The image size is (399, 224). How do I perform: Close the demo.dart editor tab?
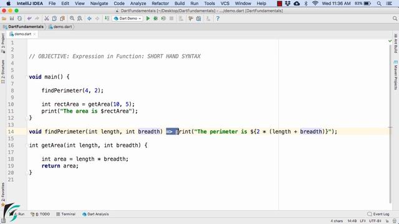pos(34,34)
